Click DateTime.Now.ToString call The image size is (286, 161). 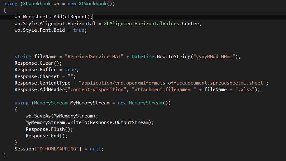tap(161, 57)
